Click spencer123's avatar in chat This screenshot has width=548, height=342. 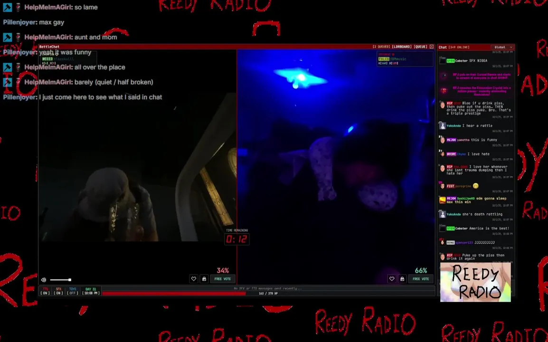pyautogui.click(x=443, y=242)
